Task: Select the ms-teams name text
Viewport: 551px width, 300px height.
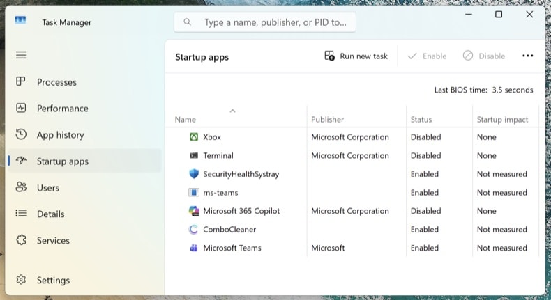Action: pyautogui.click(x=220, y=192)
